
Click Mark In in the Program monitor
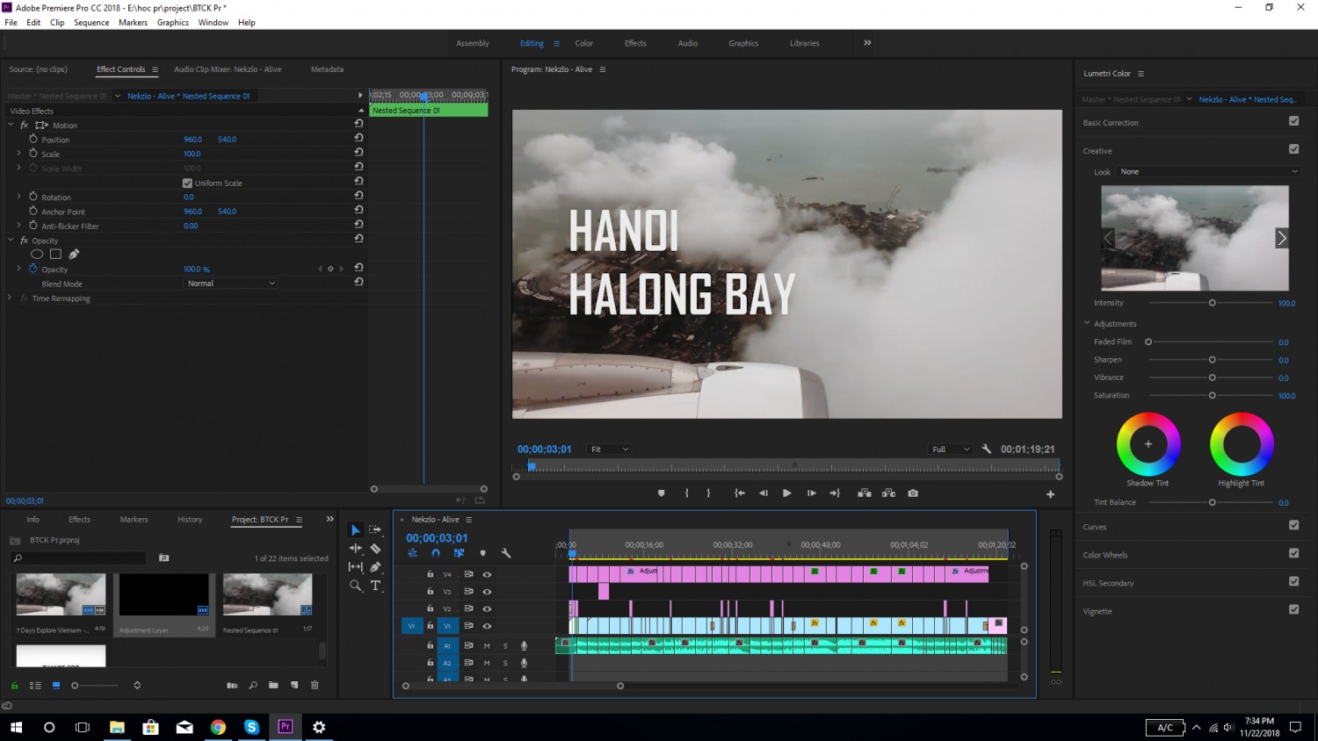[687, 493]
